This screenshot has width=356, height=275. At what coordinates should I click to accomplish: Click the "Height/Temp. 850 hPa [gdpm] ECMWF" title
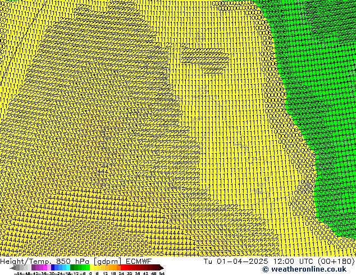click(x=76, y=261)
